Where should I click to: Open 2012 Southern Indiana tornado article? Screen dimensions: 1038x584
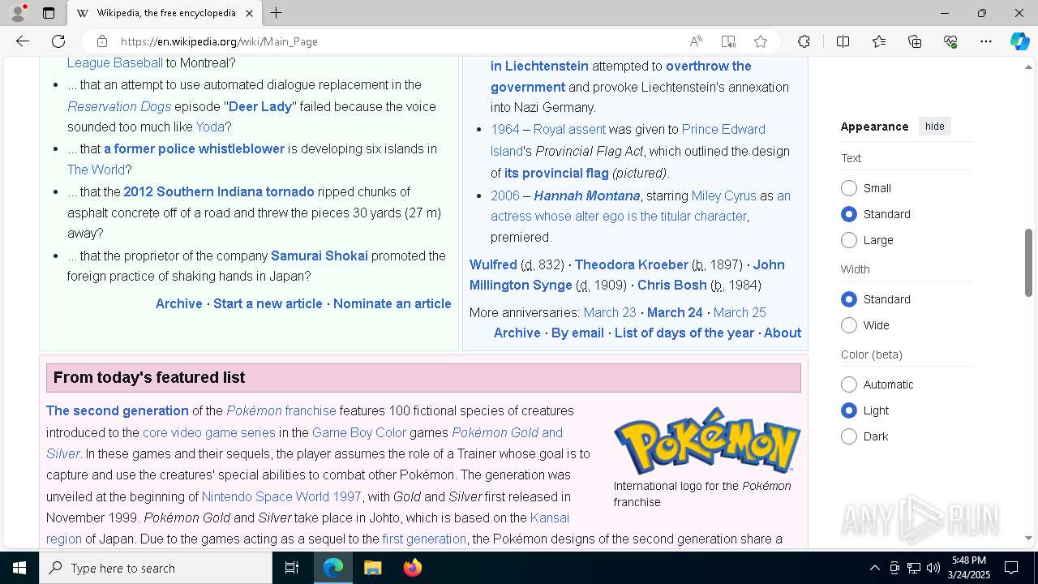click(x=219, y=191)
